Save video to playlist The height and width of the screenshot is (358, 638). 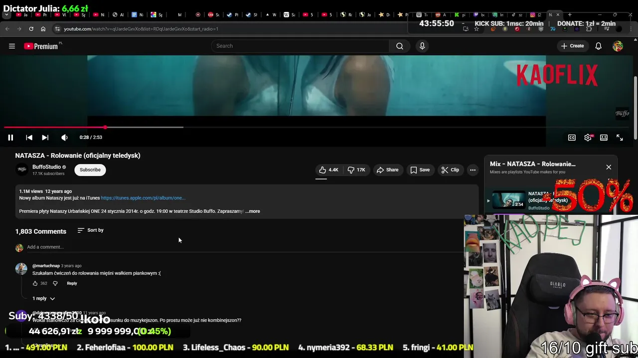[420, 170]
